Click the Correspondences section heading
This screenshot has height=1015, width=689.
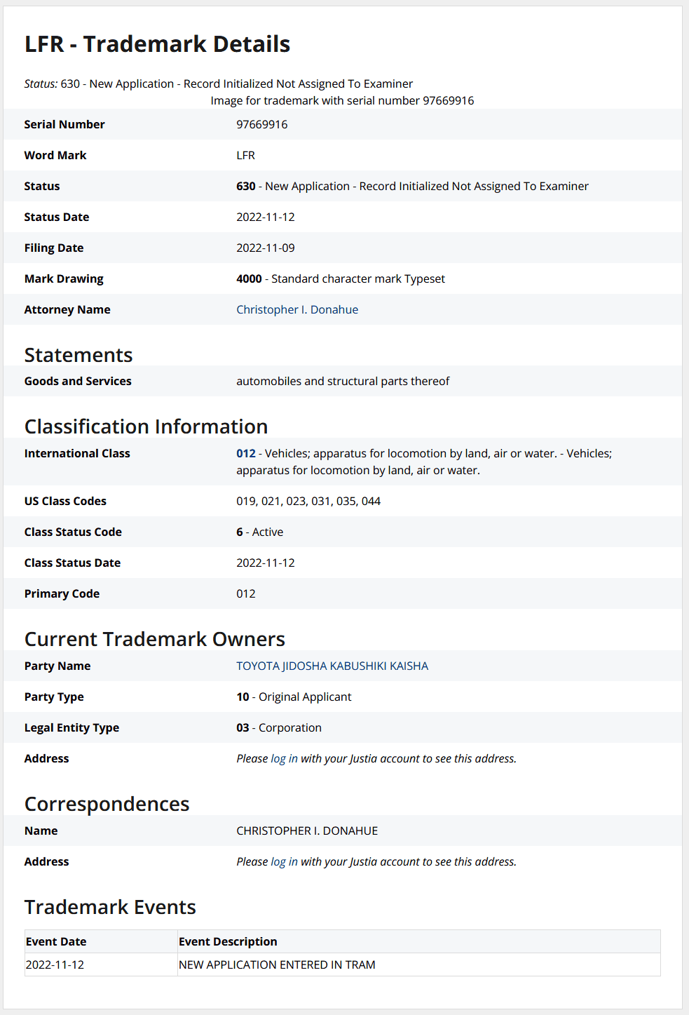tap(107, 804)
